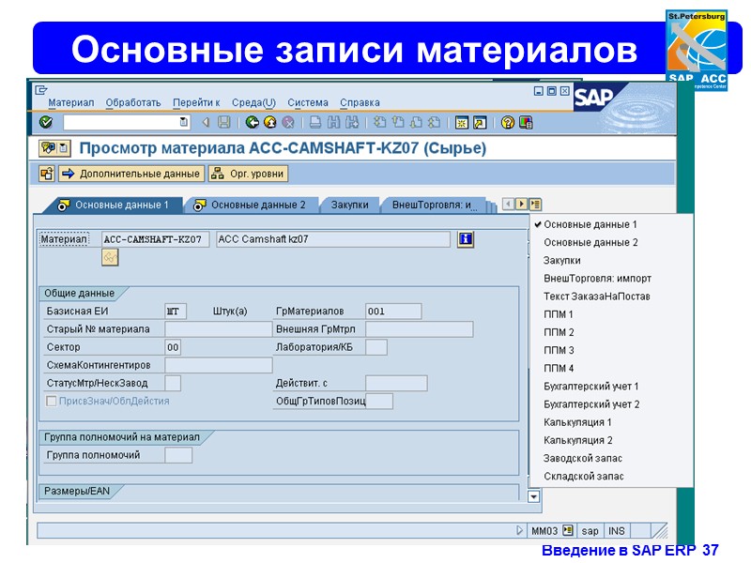The image size is (751, 563).
Task: Click the Print icon
Action: click(315, 123)
